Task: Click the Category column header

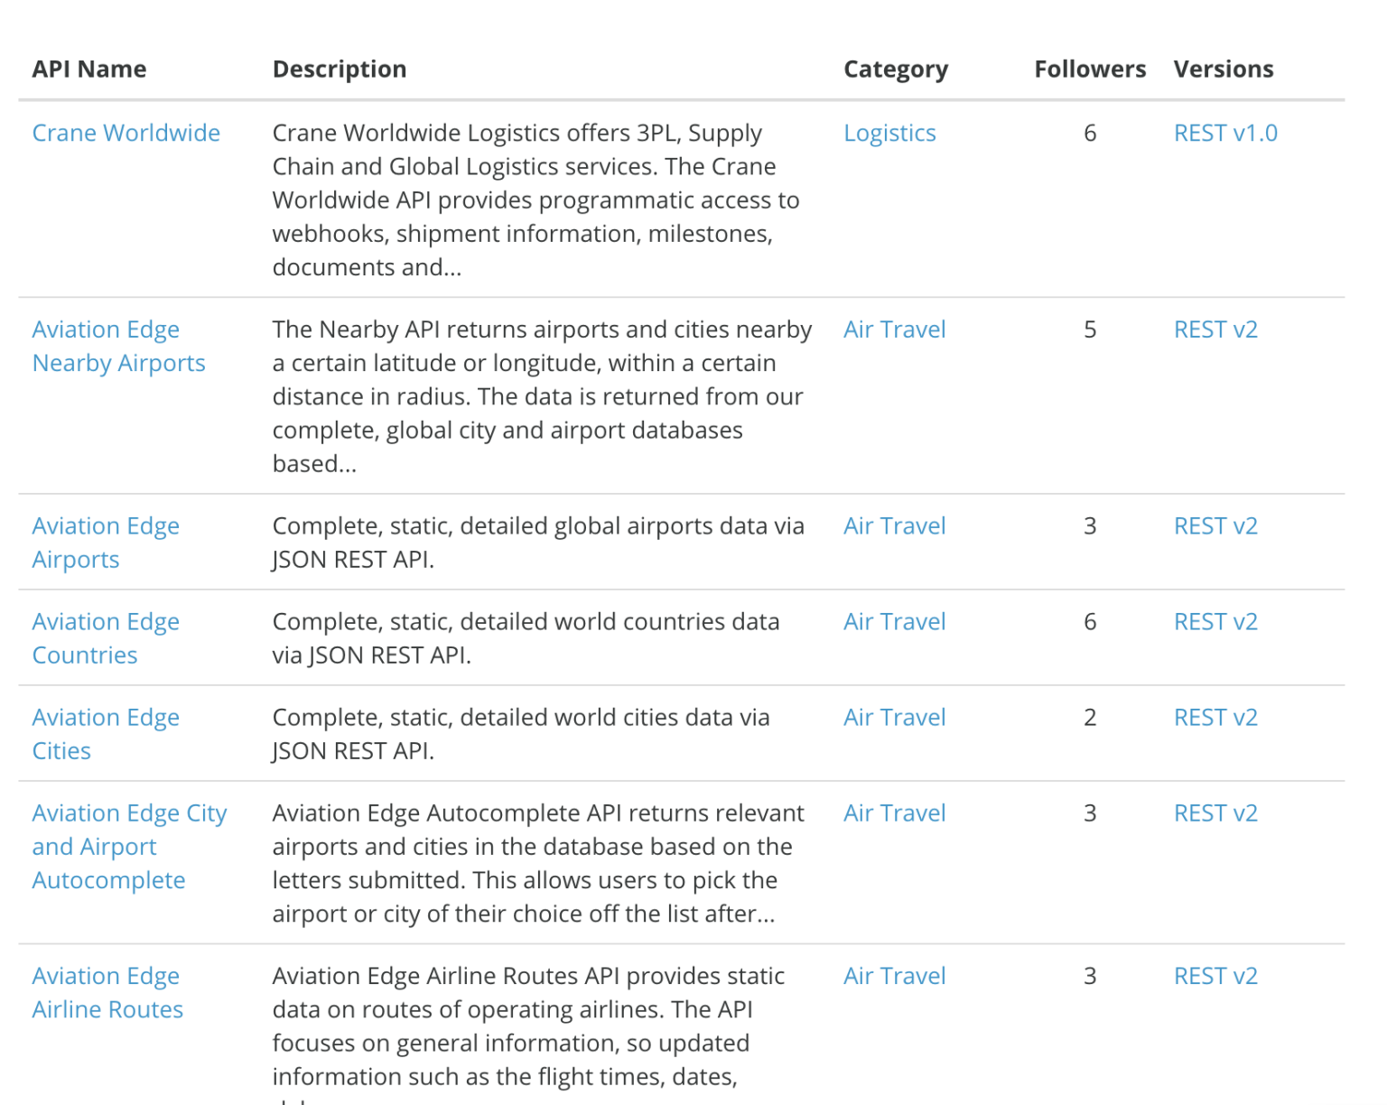Action: point(895,70)
